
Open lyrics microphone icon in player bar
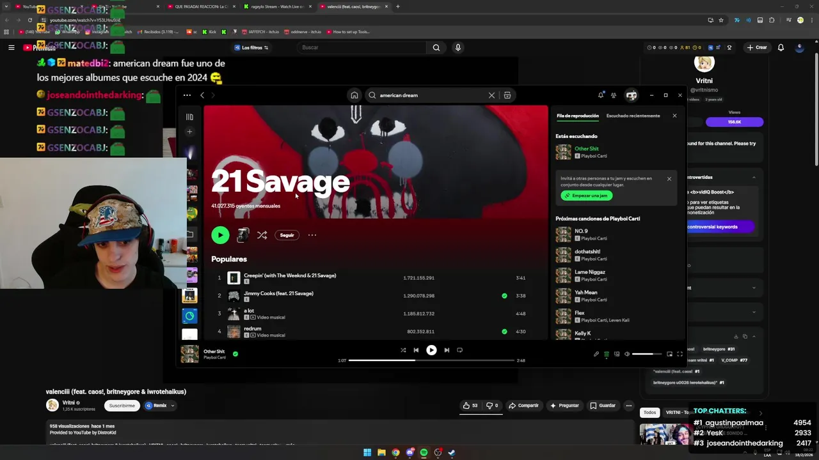(x=596, y=354)
